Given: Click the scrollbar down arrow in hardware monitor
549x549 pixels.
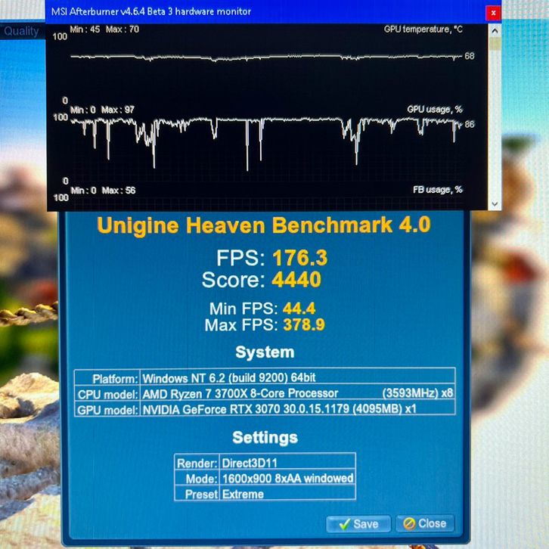Looking at the screenshot, I should click(x=495, y=203).
